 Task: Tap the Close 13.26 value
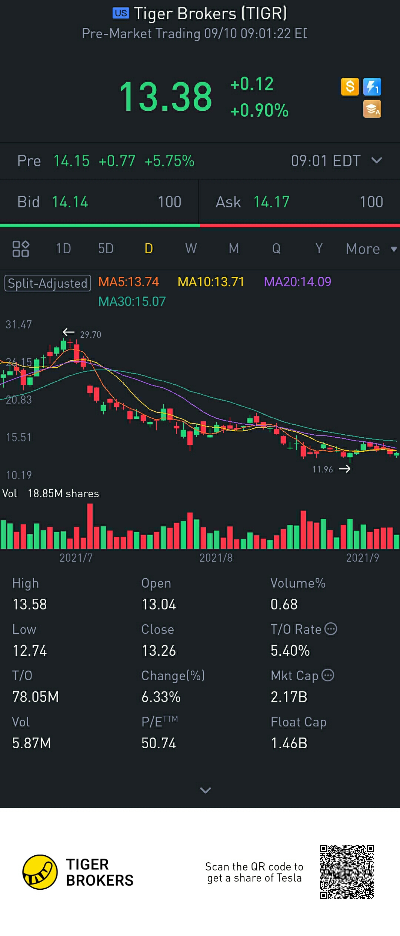[159, 651]
